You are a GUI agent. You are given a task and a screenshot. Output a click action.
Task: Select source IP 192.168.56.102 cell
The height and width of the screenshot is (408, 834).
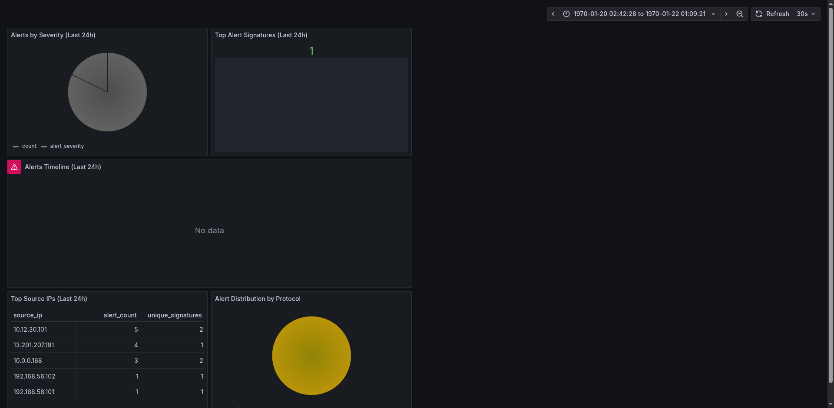click(x=43, y=376)
